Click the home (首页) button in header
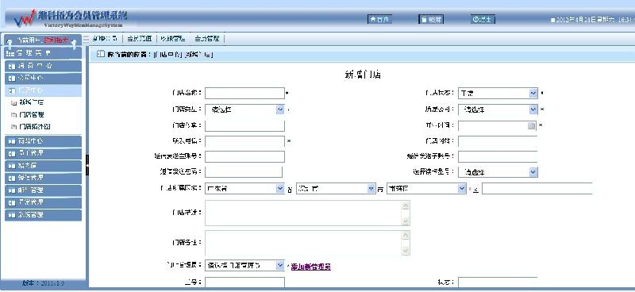The height and width of the screenshot is (292, 635). click(379, 19)
